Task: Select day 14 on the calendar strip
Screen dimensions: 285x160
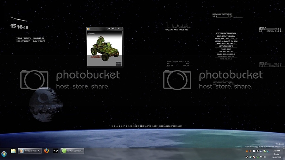Action: click(141, 126)
